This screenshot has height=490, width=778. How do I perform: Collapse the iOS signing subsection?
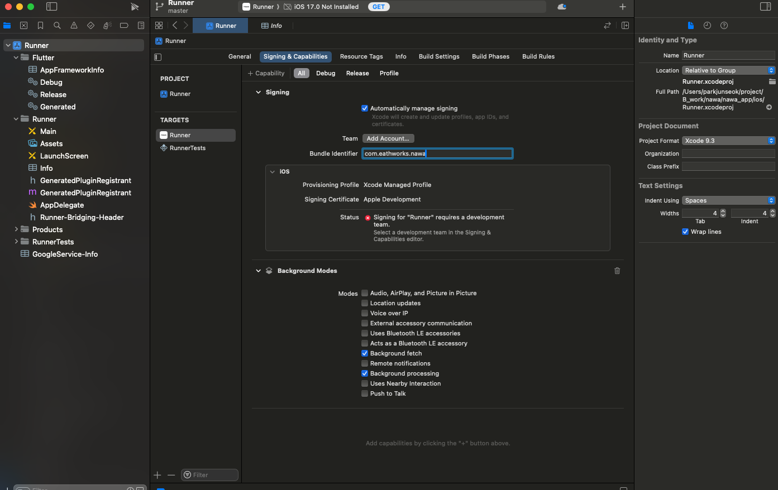click(273, 171)
